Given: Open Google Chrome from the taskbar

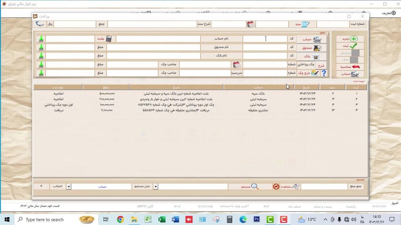Looking at the screenshot, I should pyautogui.click(x=120, y=220).
